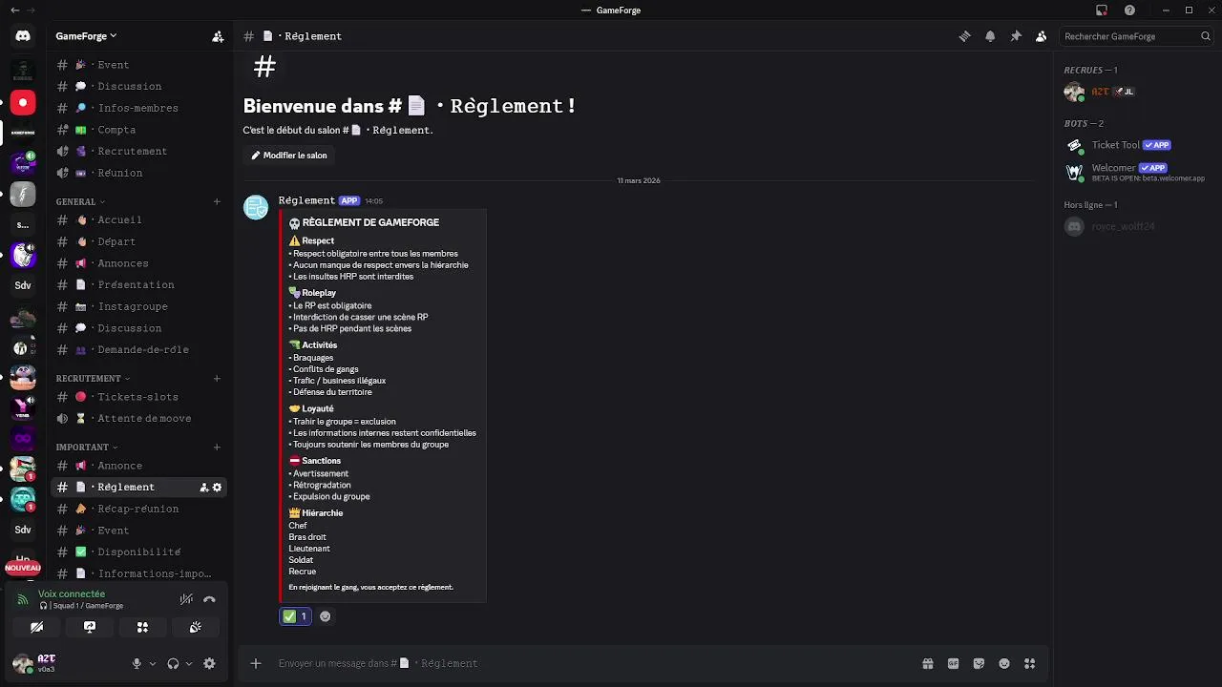Focus the message input for Règlement

(x=592, y=663)
